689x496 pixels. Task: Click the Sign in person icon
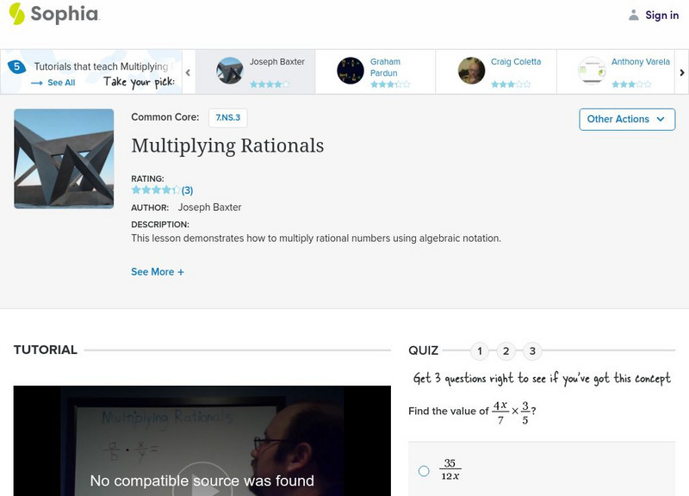[x=633, y=14]
